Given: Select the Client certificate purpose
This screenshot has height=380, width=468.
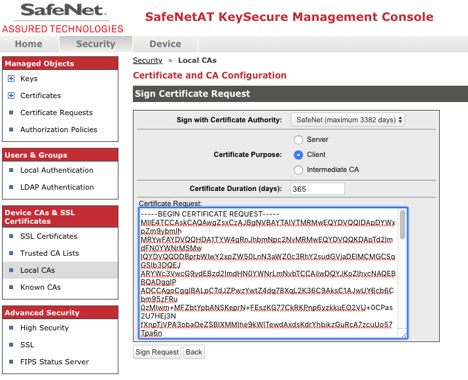Looking at the screenshot, I should [x=298, y=155].
